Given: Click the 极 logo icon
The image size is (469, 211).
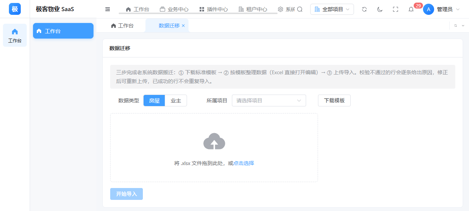Looking at the screenshot, I should point(15,9).
